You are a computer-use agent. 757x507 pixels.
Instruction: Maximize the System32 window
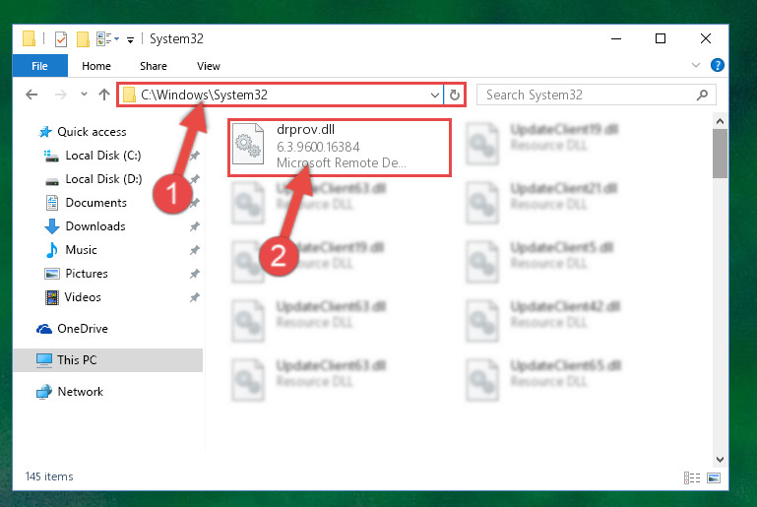click(x=661, y=38)
